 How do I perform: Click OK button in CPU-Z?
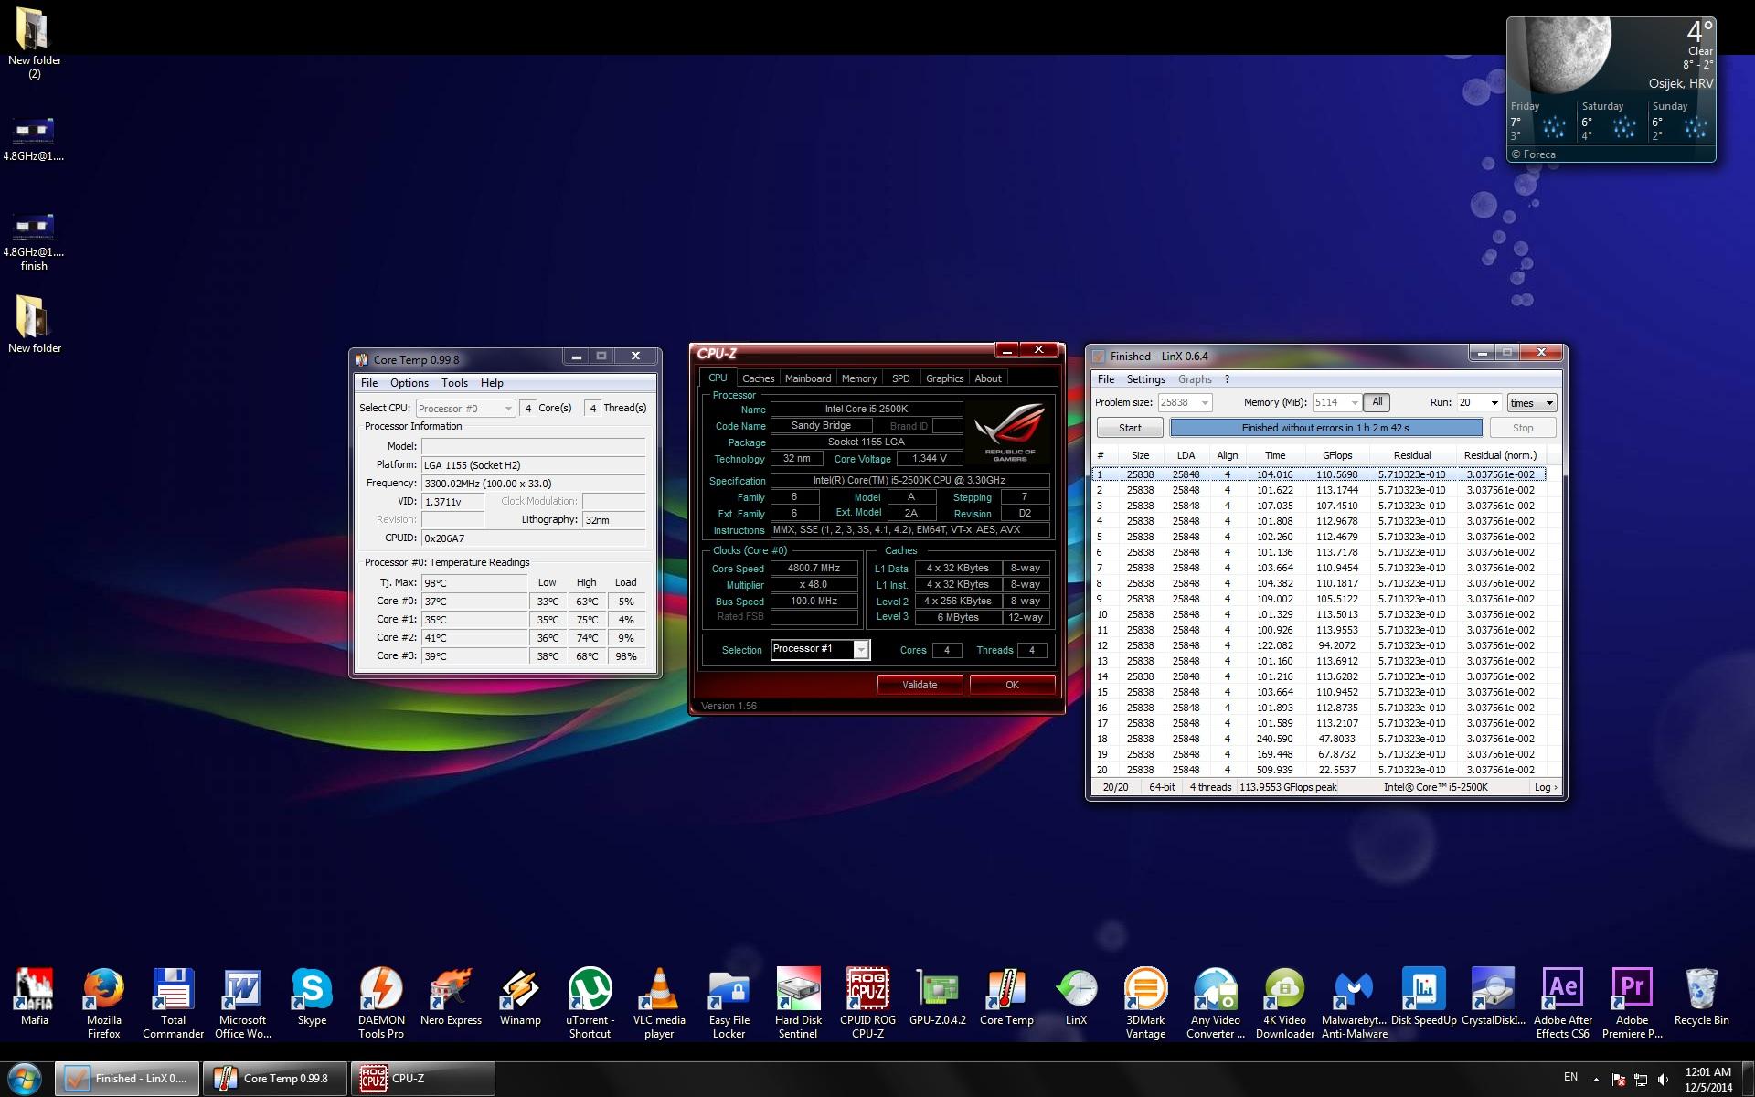(1012, 685)
